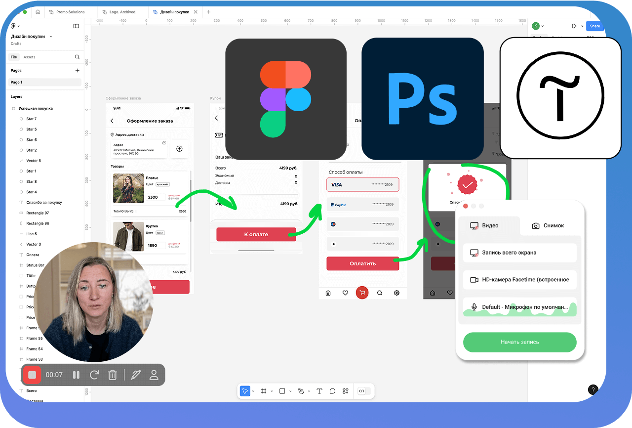Click the red cart icon in payment mockup
This screenshot has width=632, height=428.
point(362,293)
